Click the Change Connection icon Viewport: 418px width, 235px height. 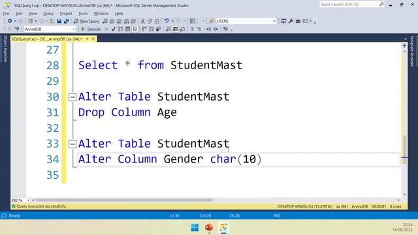[x=18, y=29]
